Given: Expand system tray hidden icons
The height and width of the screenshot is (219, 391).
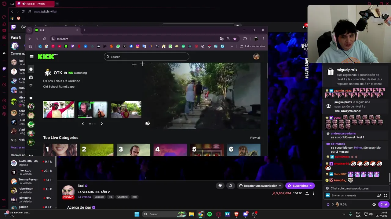Looking at the screenshot, I should point(344,214).
